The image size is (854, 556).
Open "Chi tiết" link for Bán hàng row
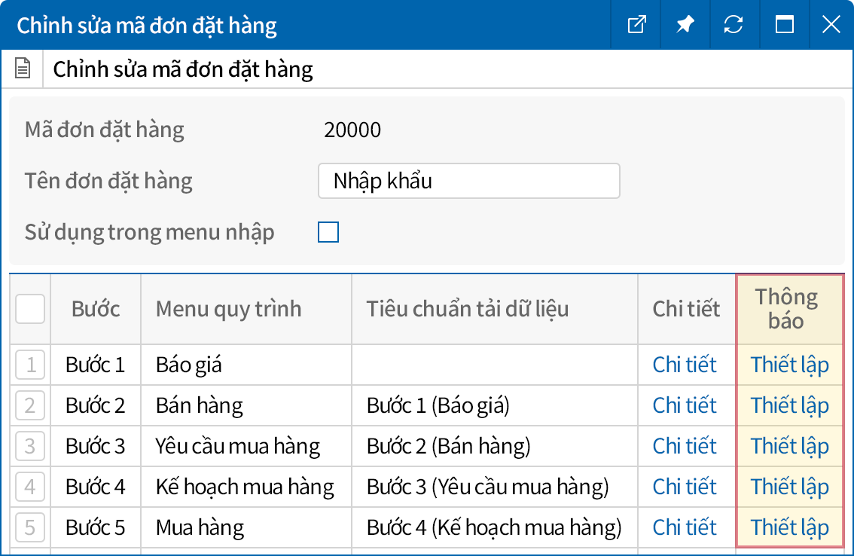(x=685, y=406)
